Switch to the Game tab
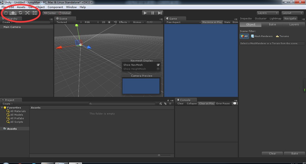The width and height of the screenshot is (306, 164). (x=175, y=19)
